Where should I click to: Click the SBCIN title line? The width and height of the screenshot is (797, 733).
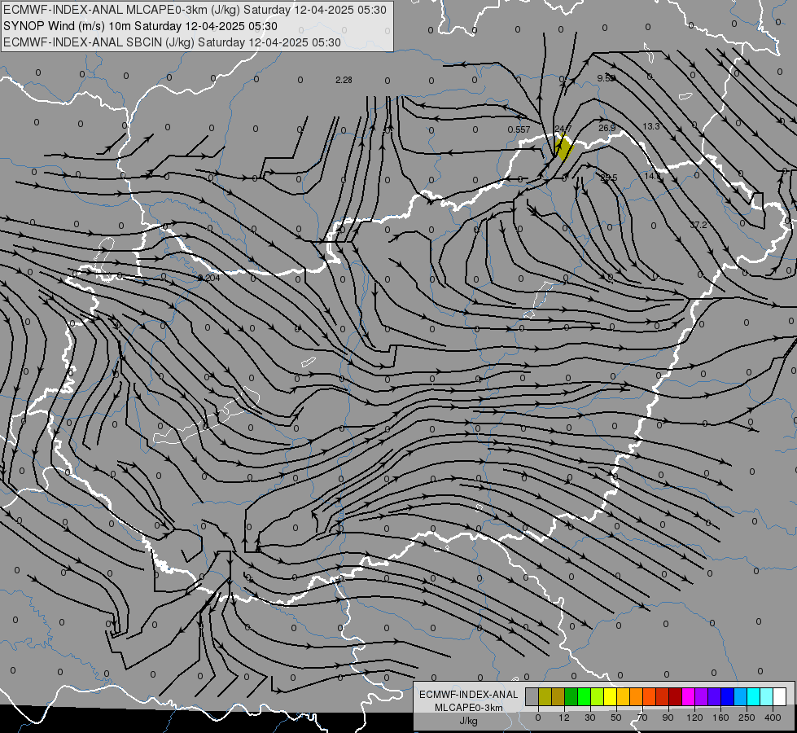point(172,42)
